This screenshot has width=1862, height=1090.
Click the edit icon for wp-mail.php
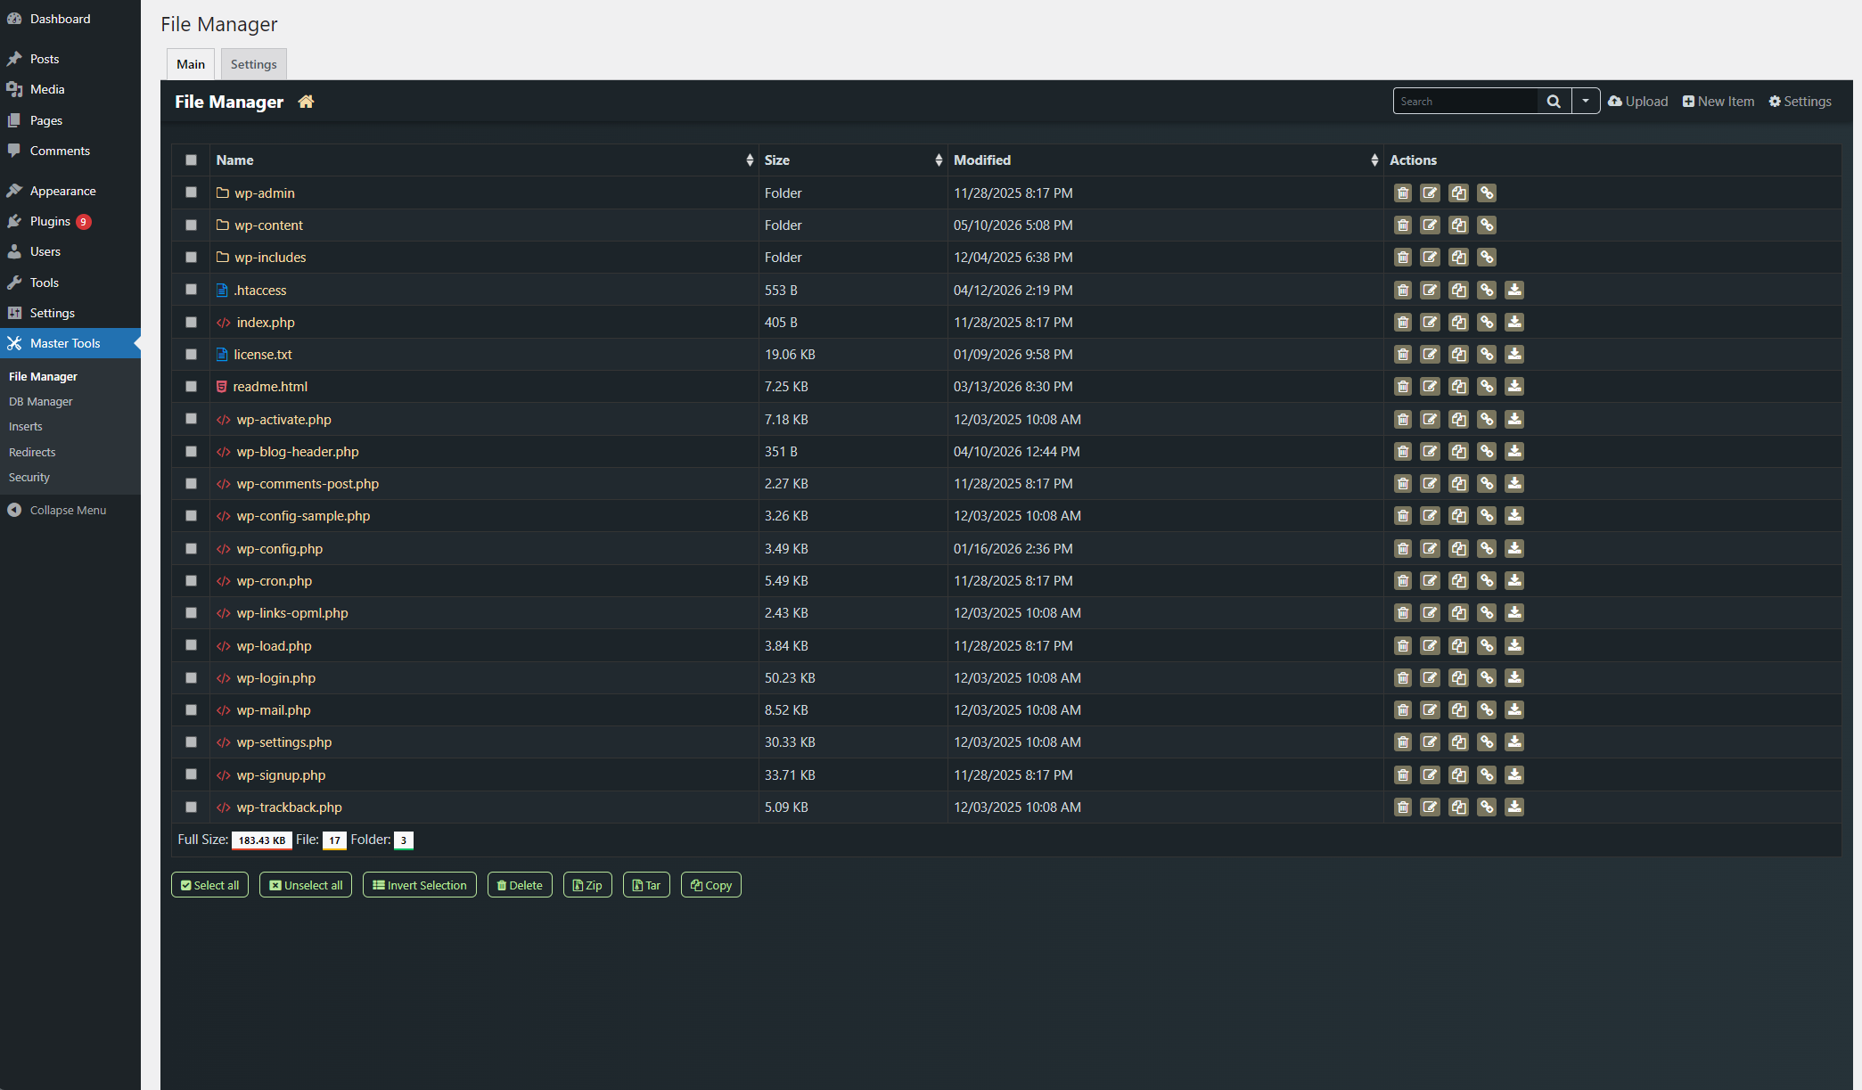[x=1431, y=710]
